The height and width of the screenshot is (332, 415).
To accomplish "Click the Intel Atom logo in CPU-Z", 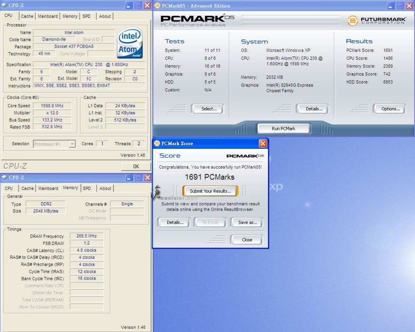I will (129, 43).
